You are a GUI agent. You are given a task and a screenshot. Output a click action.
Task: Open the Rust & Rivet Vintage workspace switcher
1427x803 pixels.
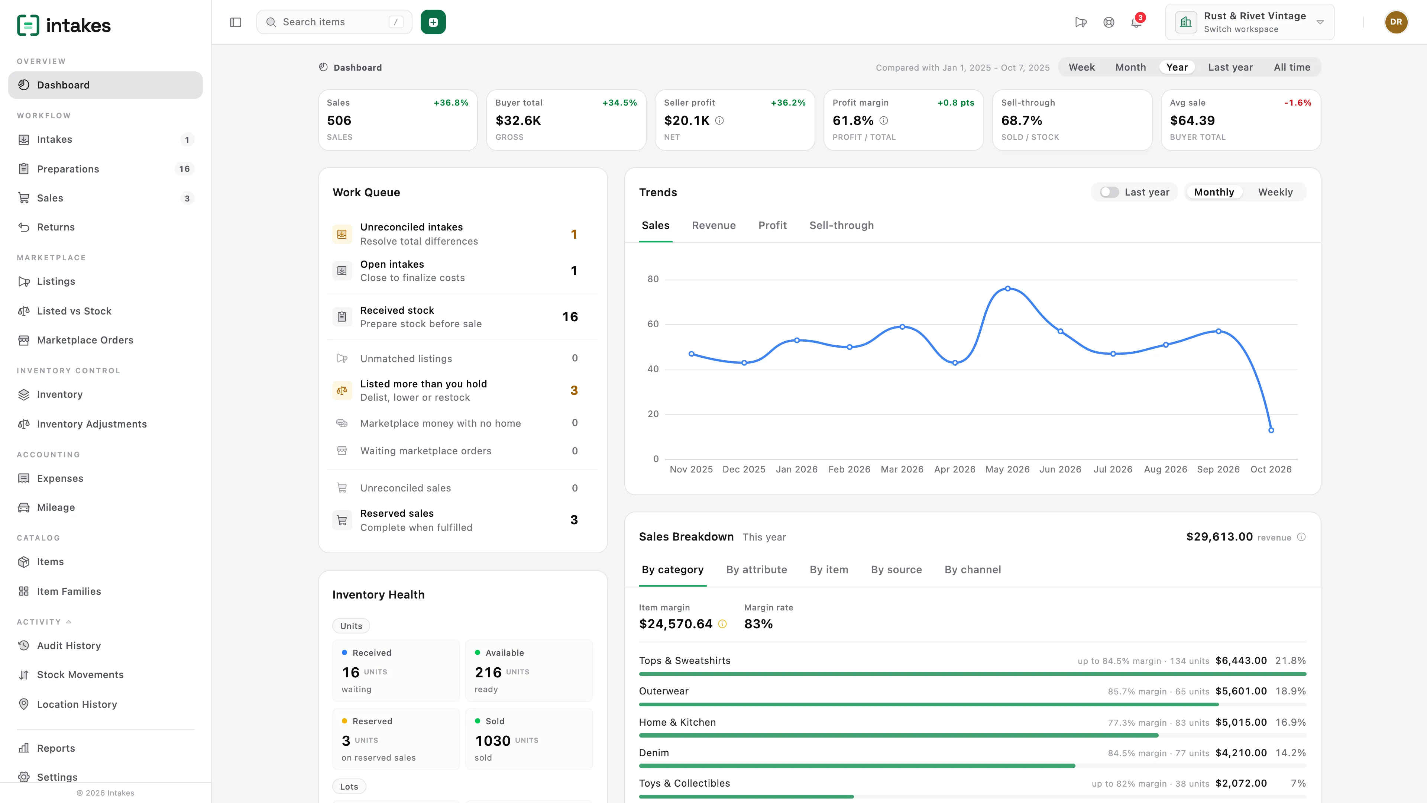(x=1250, y=22)
